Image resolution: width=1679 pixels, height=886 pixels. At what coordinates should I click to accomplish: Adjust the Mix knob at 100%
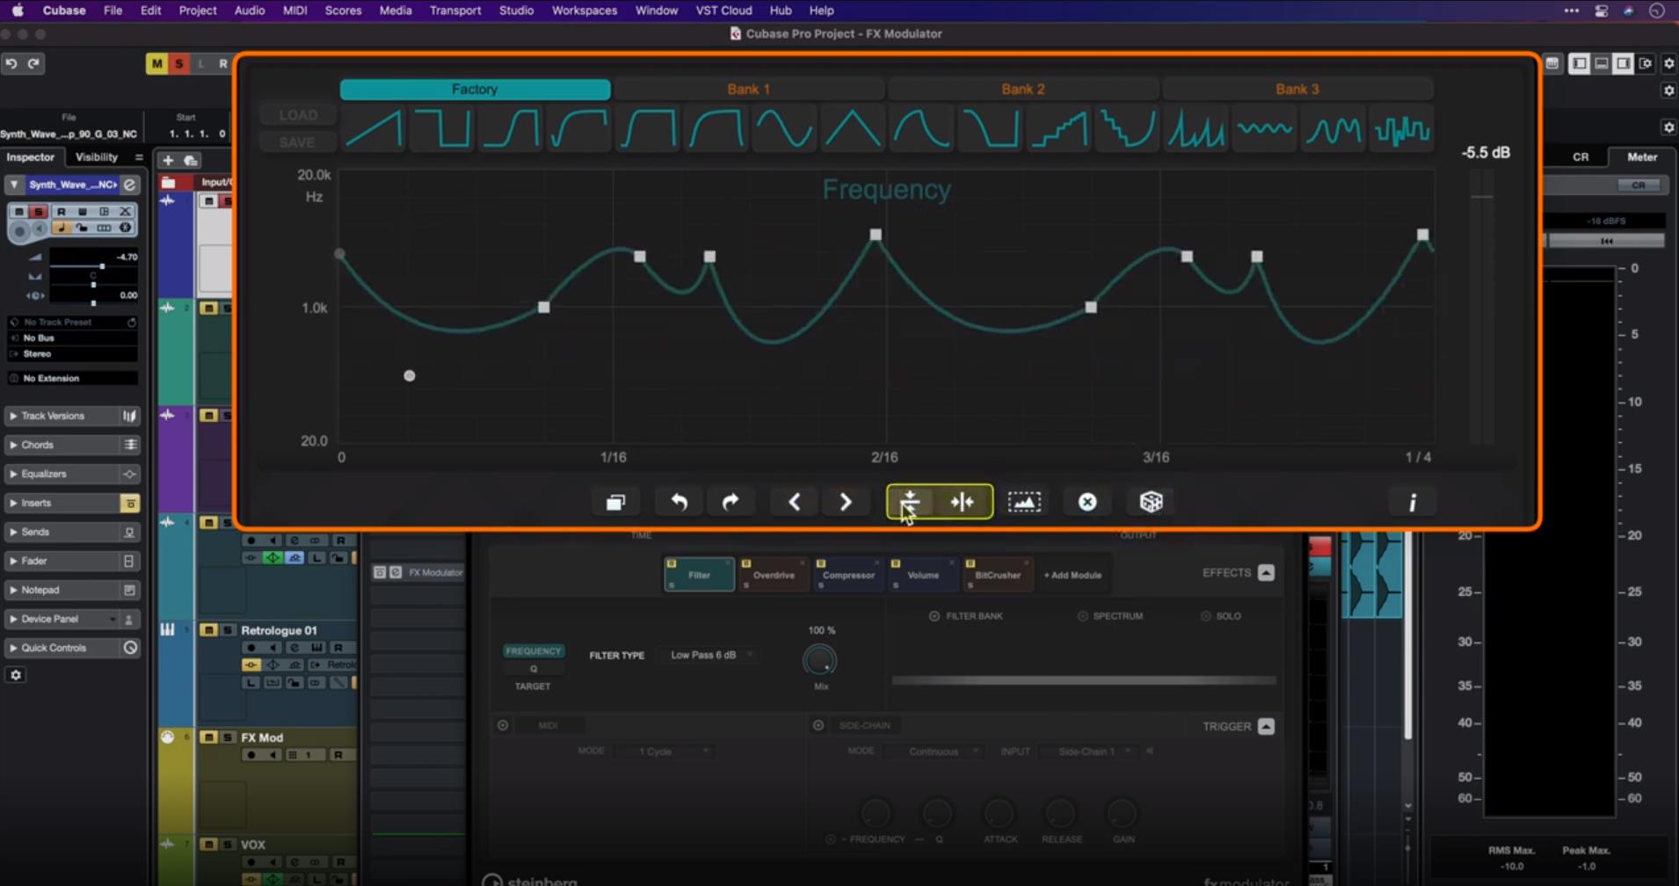[820, 660]
